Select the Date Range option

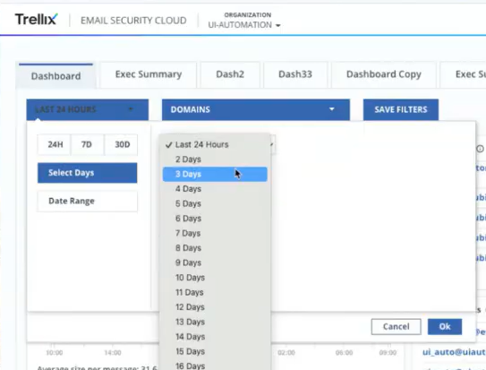88,201
